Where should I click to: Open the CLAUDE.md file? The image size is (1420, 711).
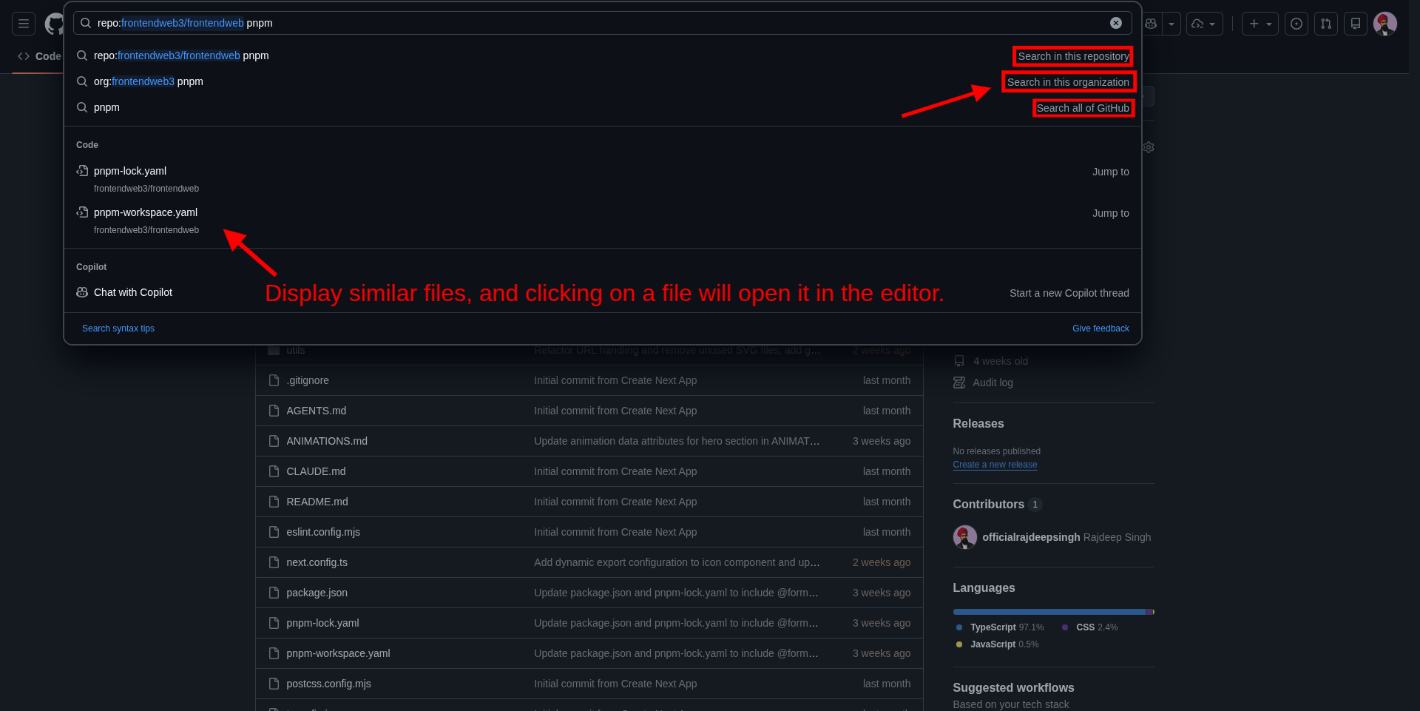pyautogui.click(x=316, y=471)
